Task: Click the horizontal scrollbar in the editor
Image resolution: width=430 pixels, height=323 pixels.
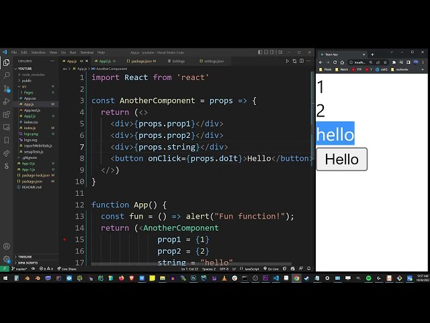Action: tap(191, 264)
